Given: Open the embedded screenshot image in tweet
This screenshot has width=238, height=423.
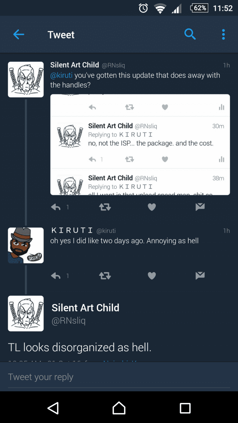Looking at the screenshot, I should [140, 144].
